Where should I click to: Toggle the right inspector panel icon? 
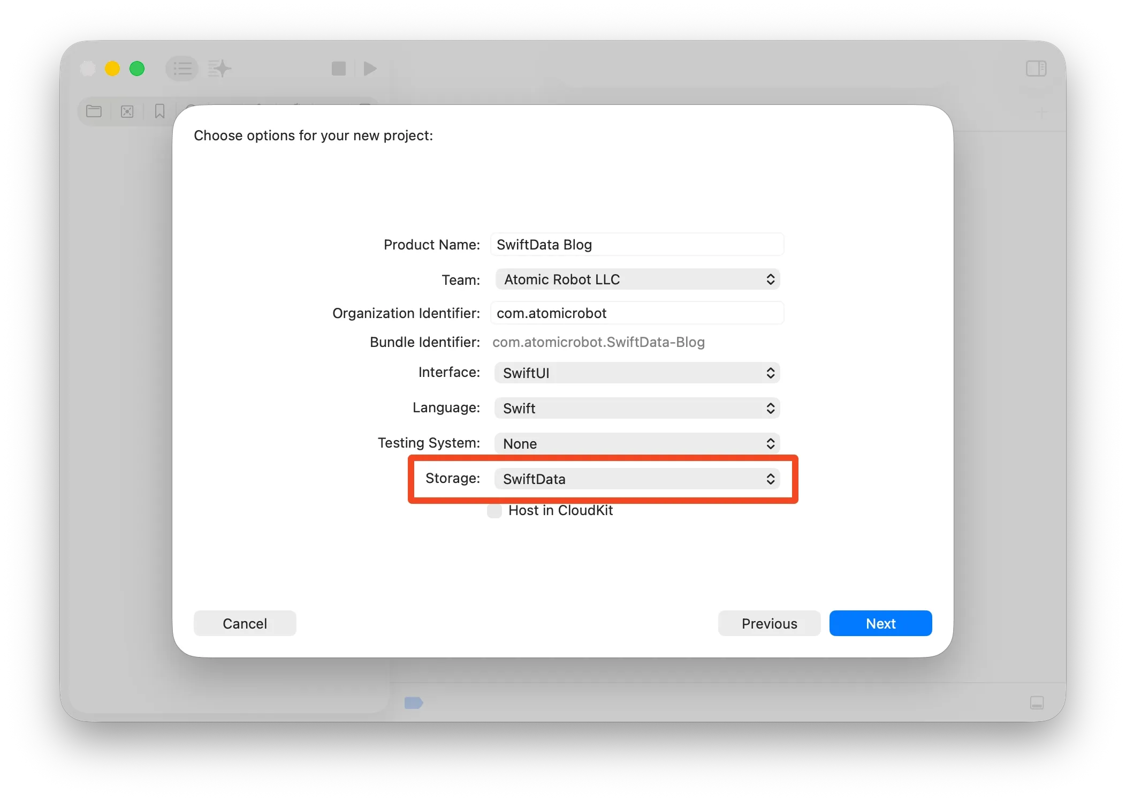point(1036,69)
